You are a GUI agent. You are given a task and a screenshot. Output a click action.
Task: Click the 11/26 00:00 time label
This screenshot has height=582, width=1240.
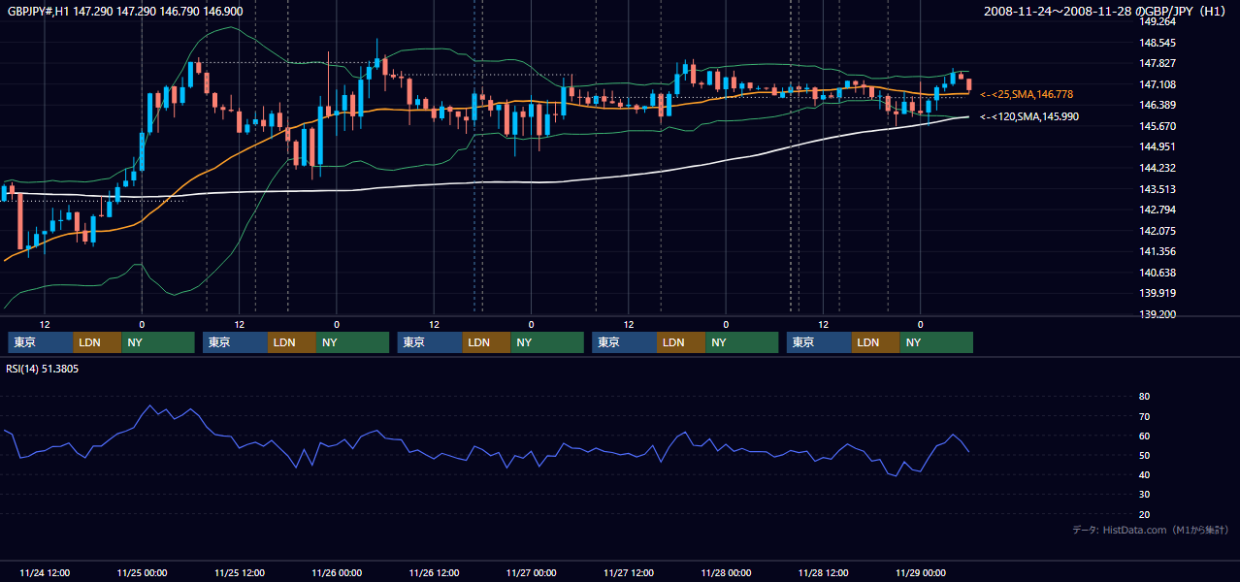[x=337, y=572]
